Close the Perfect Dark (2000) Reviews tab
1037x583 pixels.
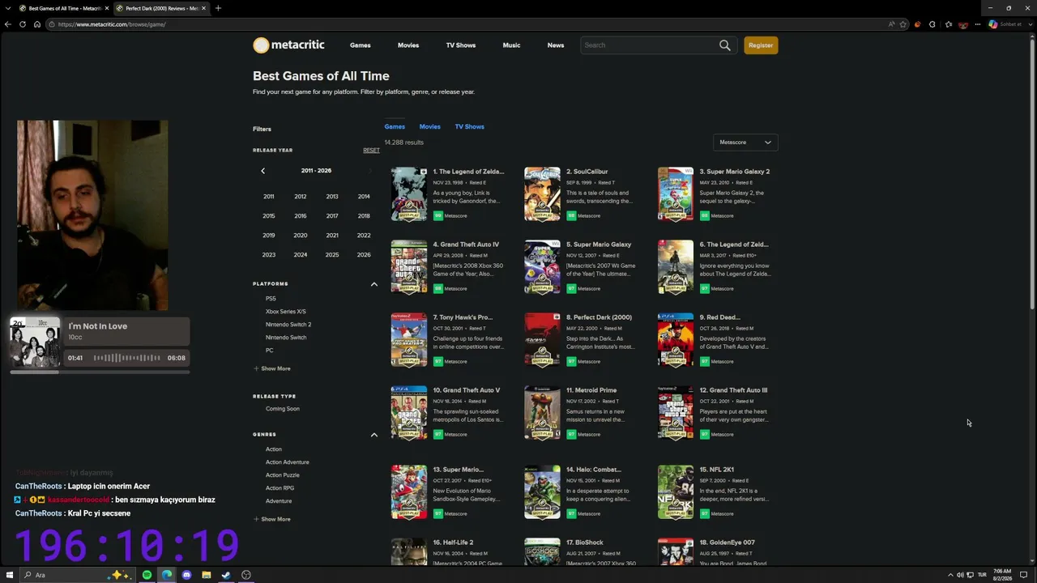tap(203, 8)
